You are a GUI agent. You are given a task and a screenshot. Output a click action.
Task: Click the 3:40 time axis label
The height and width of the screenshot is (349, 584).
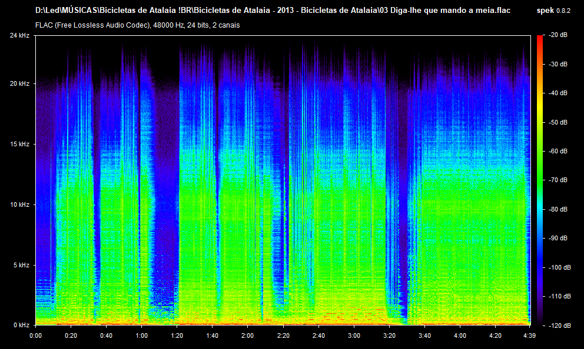(x=424, y=335)
